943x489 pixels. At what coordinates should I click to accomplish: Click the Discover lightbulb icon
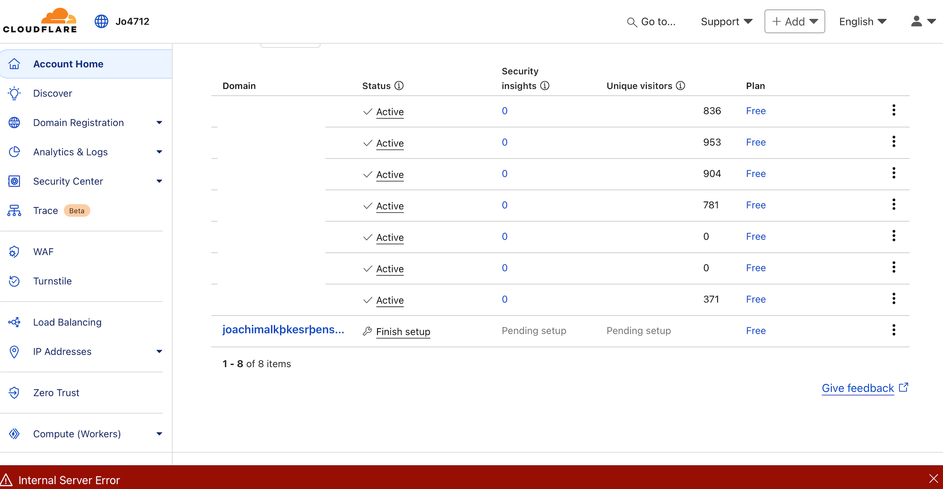14,93
